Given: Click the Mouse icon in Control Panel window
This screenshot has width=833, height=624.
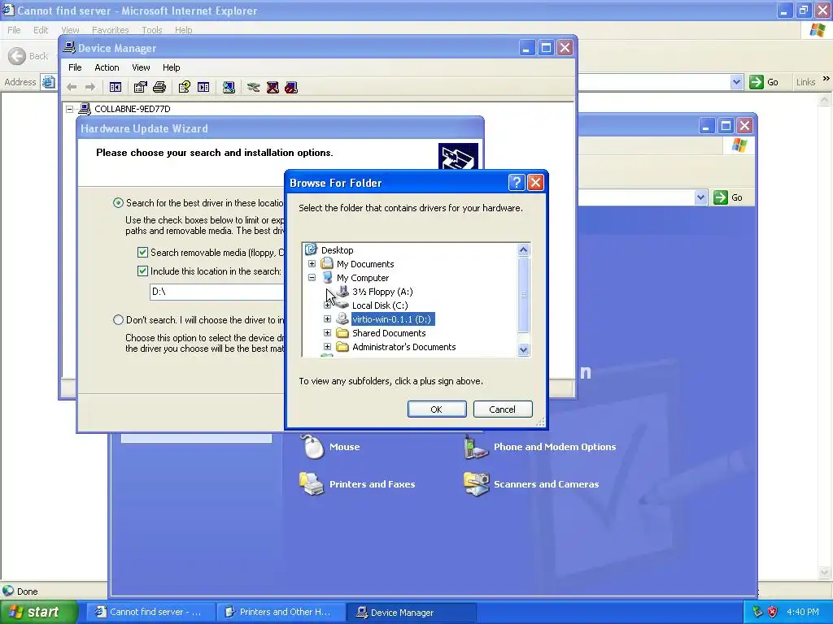Looking at the screenshot, I should point(312,446).
